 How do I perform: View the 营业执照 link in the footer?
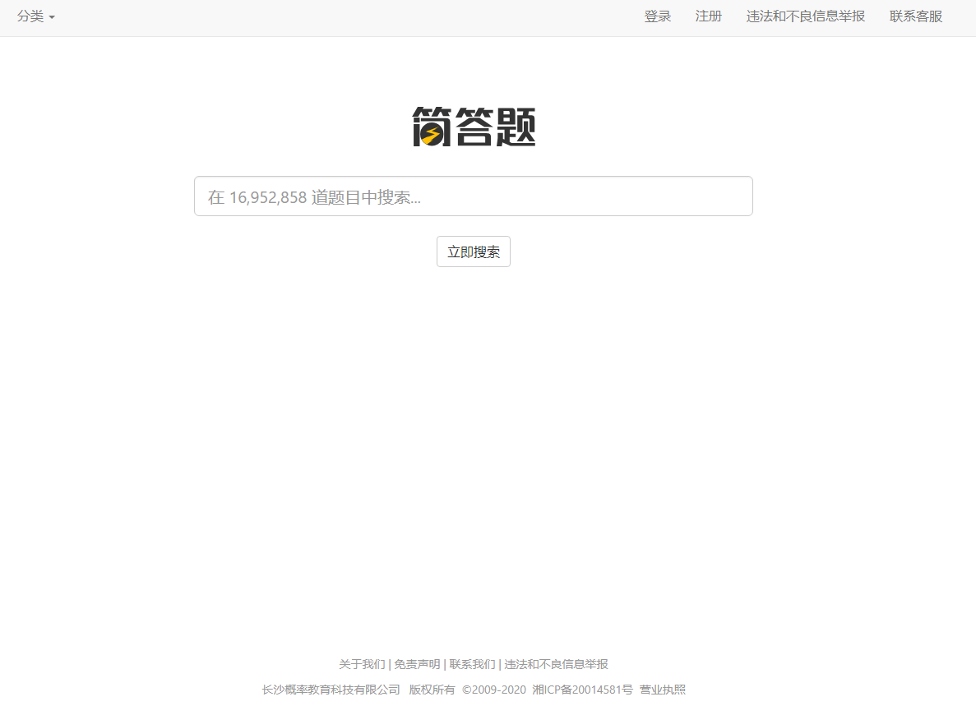tap(662, 690)
